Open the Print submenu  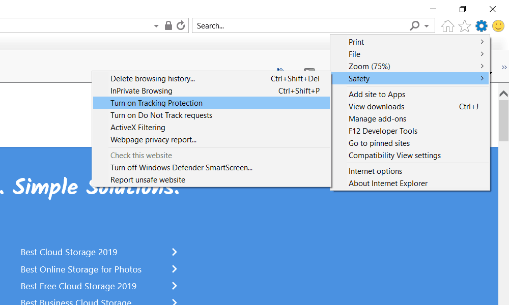pyautogui.click(x=410, y=42)
